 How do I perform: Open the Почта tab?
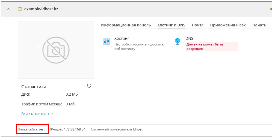[x=197, y=25]
